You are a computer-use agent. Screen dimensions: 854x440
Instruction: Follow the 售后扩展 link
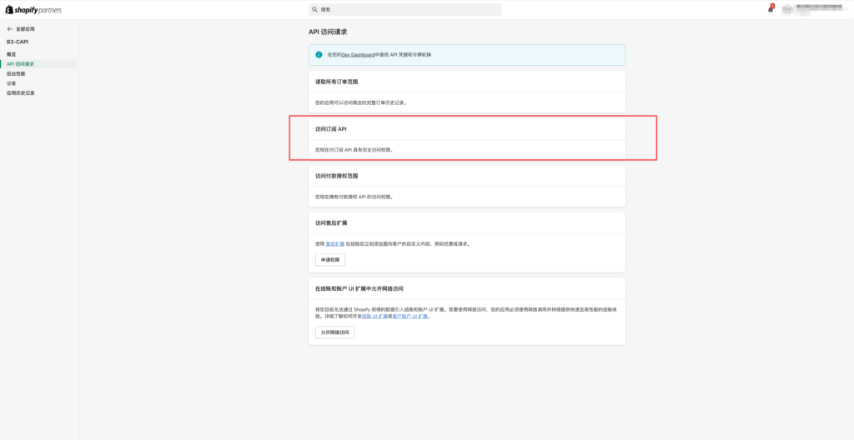(335, 244)
